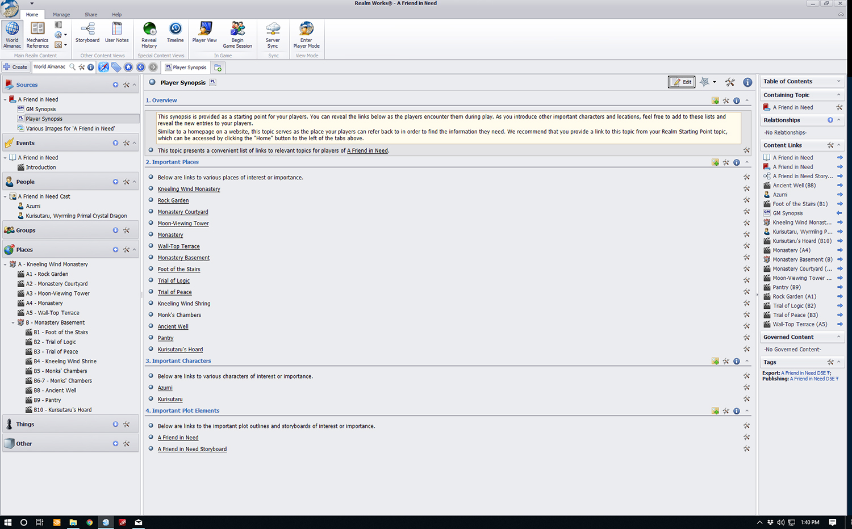Collapse the Important Characters section
Image resolution: width=852 pixels, height=529 pixels.
click(x=747, y=361)
